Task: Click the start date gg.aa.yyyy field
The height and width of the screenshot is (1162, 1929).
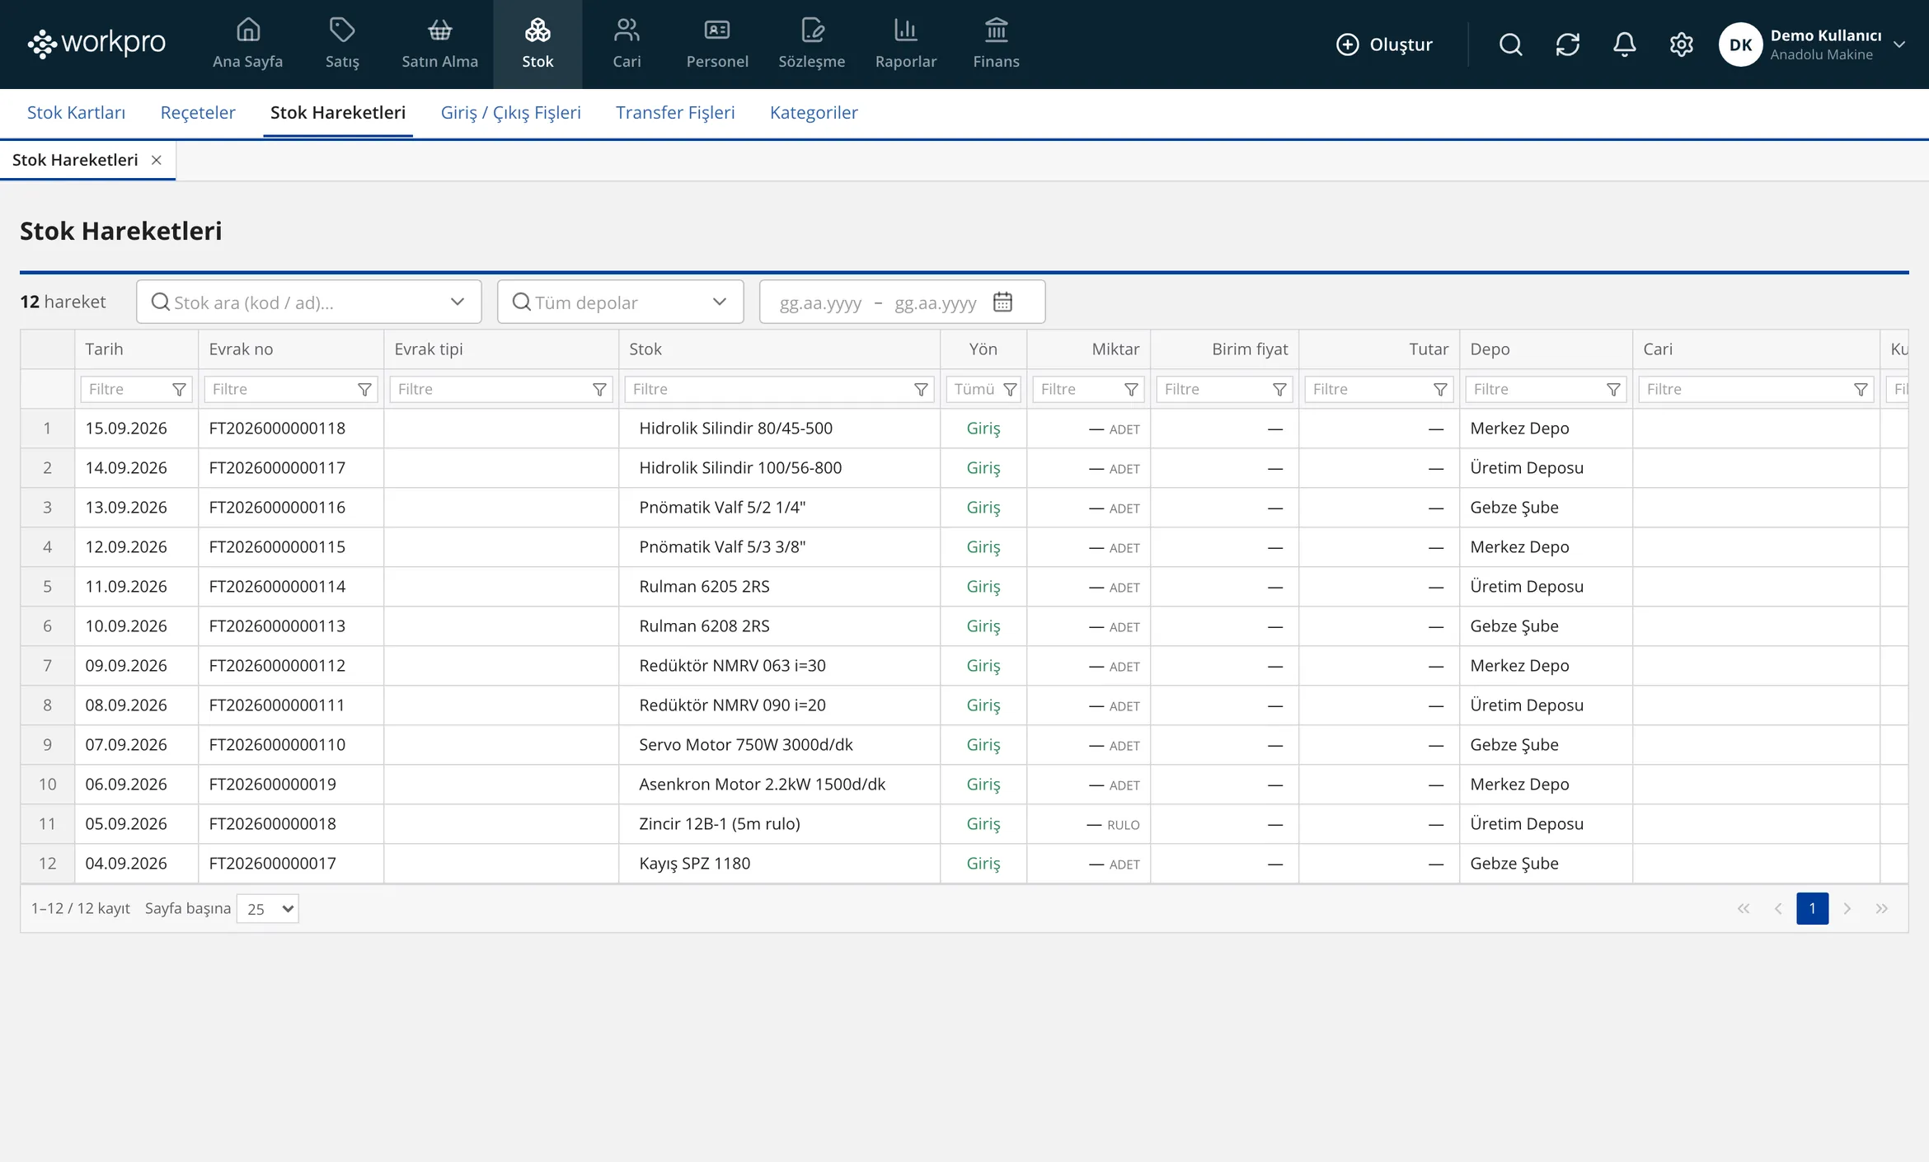Action: tap(820, 302)
